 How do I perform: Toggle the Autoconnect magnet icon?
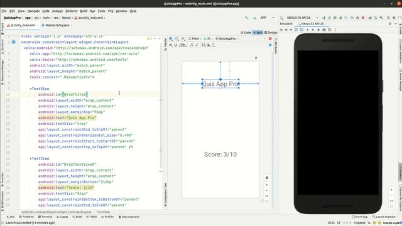[176, 45]
